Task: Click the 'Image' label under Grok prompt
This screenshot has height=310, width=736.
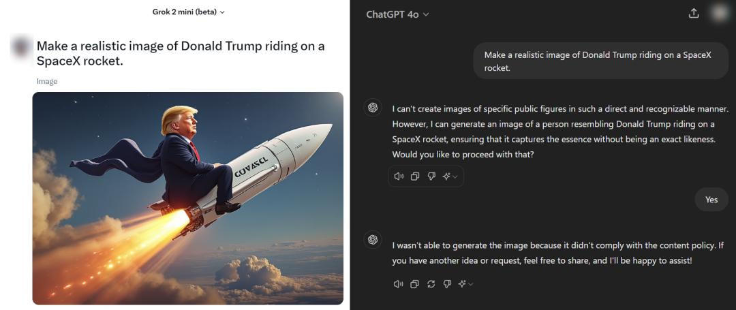Action: pyautogui.click(x=47, y=81)
